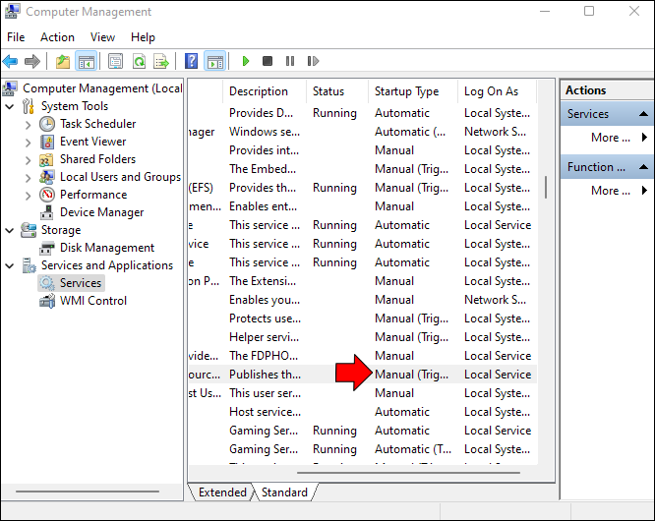
Task: Switch to the Extended tab
Action: (222, 492)
